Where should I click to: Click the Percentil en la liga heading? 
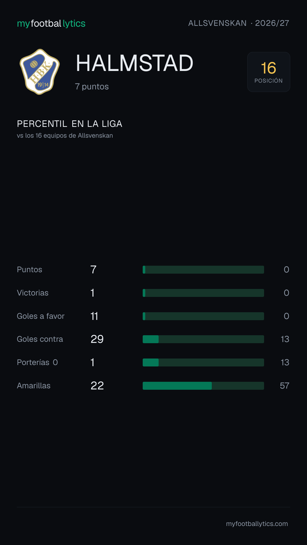pyautogui.click(x=70, y=124)
